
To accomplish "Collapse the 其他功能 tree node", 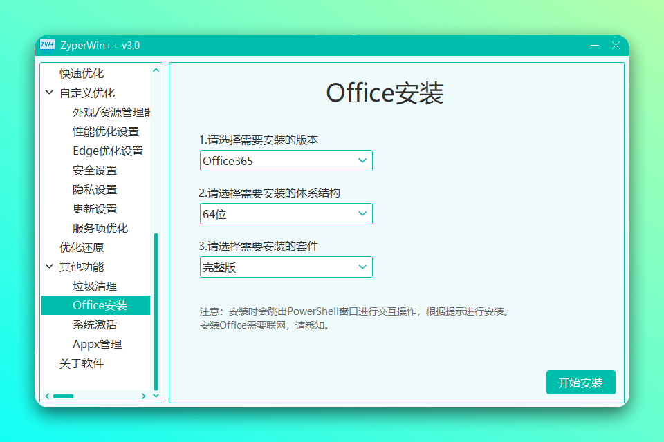I will click(50, 266).
